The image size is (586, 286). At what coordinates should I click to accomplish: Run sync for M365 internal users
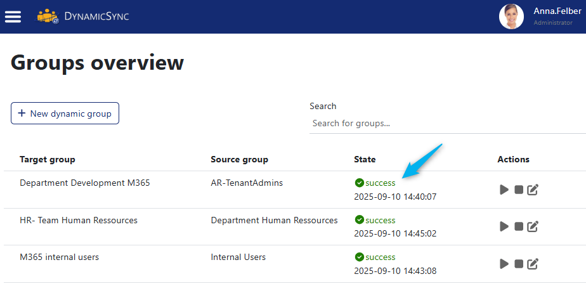coord(504,264)
